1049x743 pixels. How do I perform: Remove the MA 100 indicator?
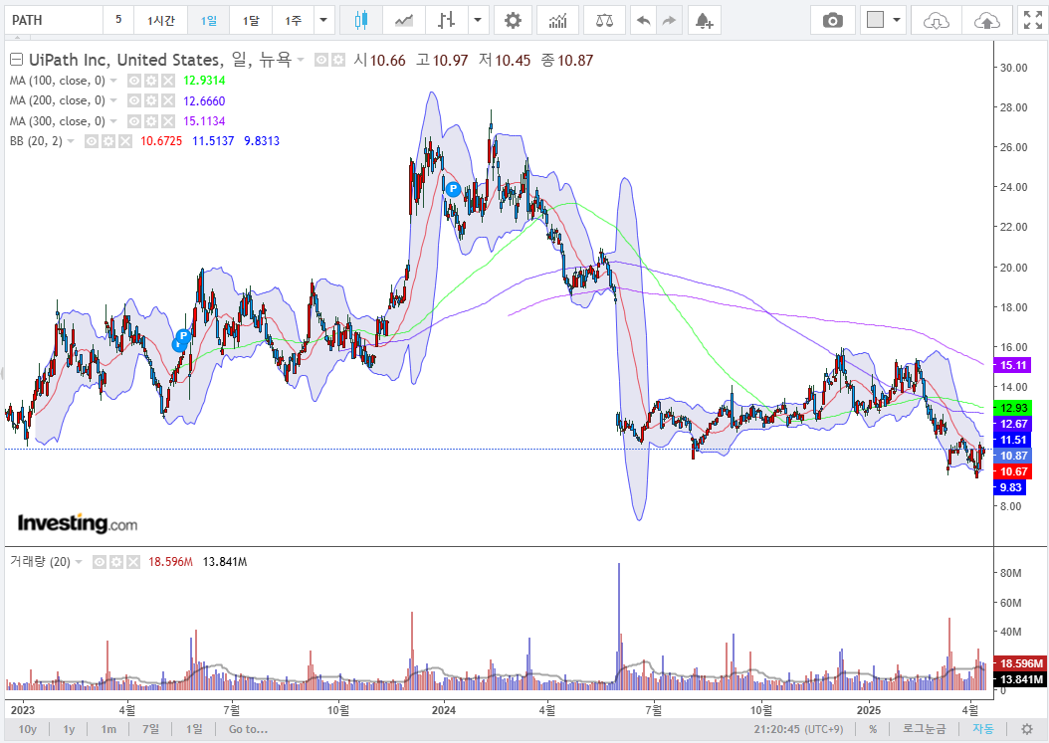pos(168,81)
